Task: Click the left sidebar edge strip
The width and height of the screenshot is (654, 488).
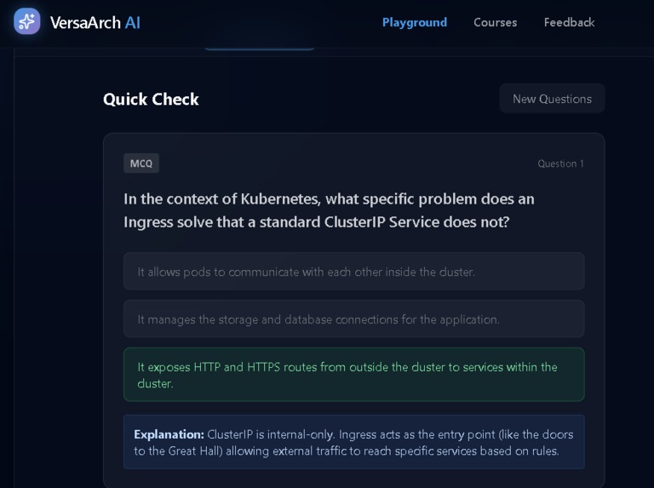Action: pos(7,267)
